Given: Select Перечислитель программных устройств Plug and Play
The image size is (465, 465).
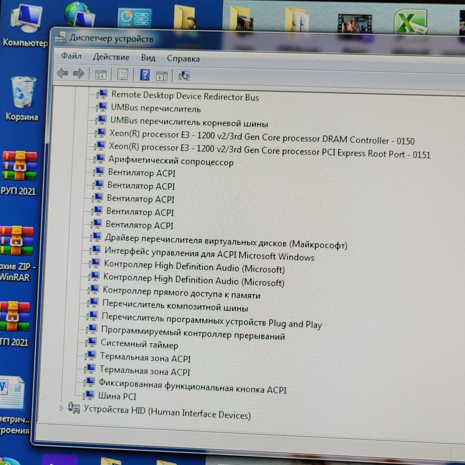Looking at the screenshot, I should (212, 320).
